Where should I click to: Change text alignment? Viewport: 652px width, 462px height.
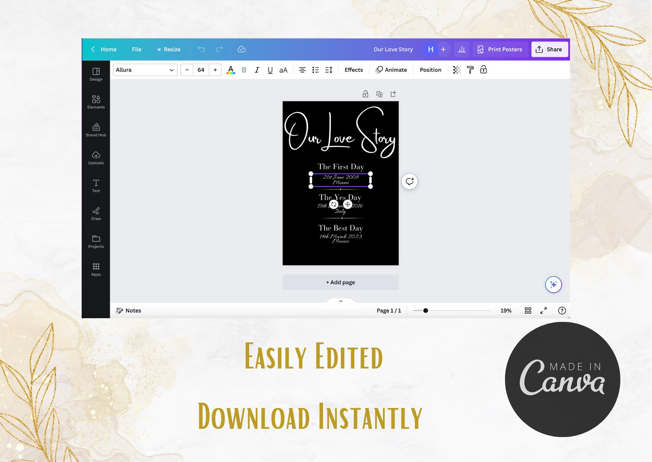303,70
